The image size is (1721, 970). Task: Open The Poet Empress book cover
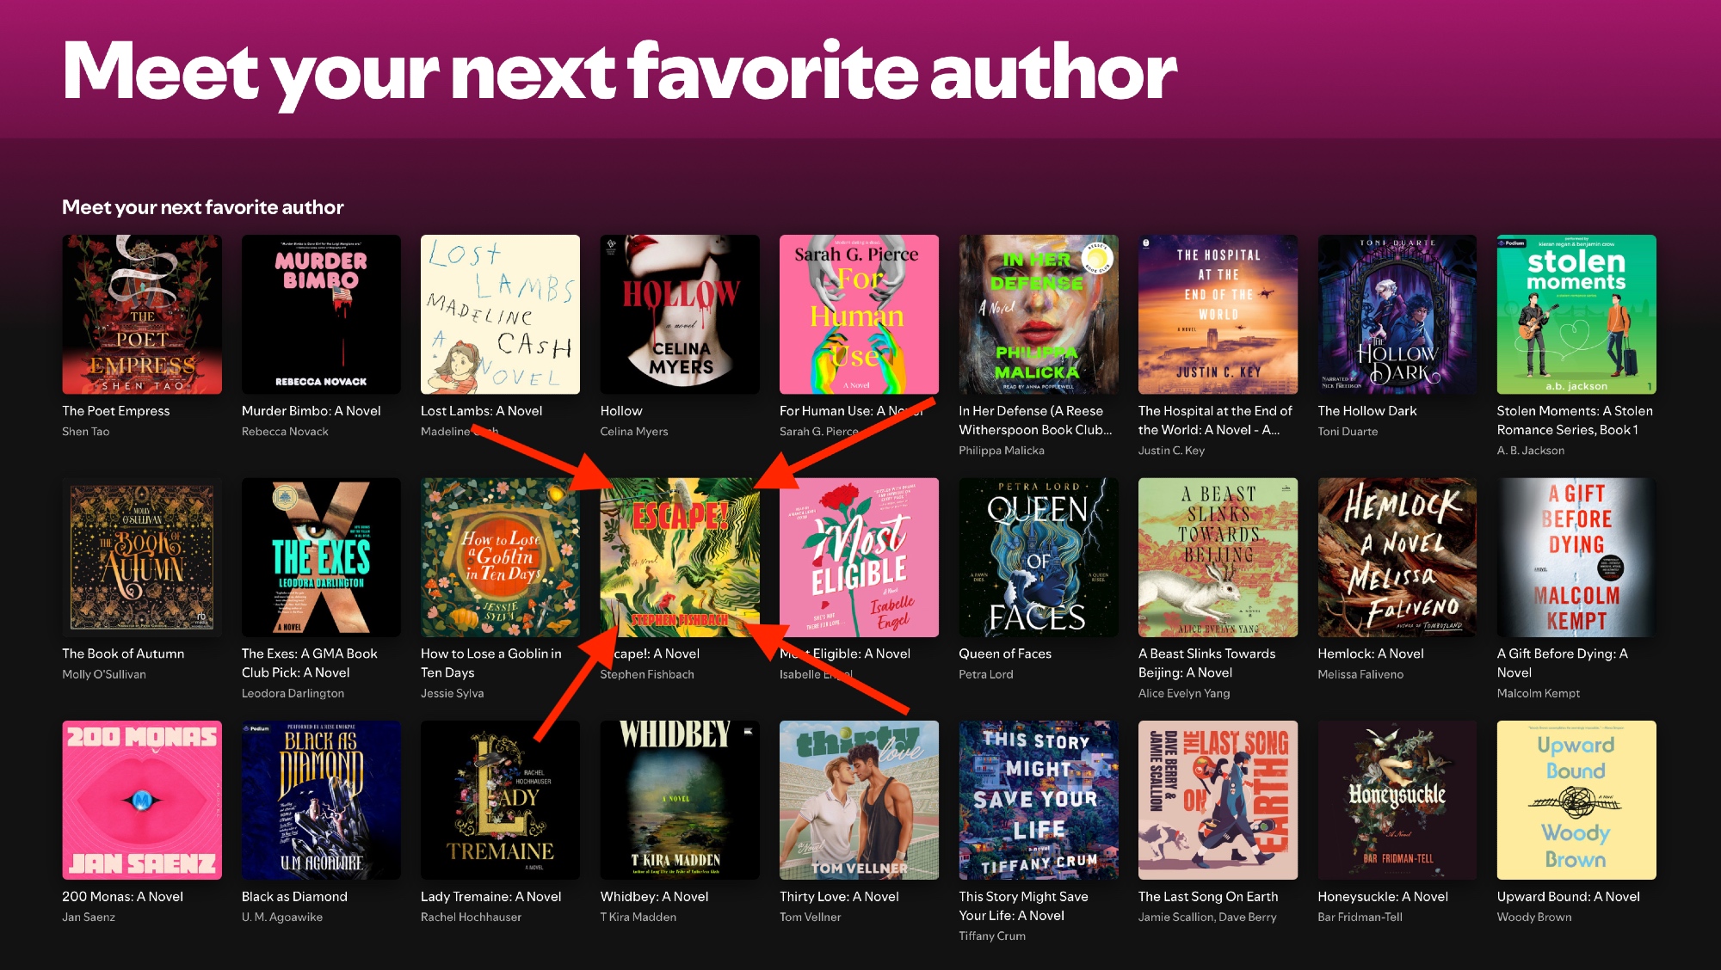(x=142, y=315)
